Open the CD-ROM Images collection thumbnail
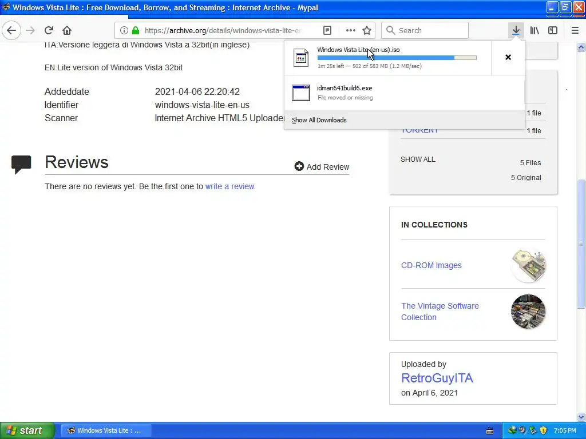 528,265
